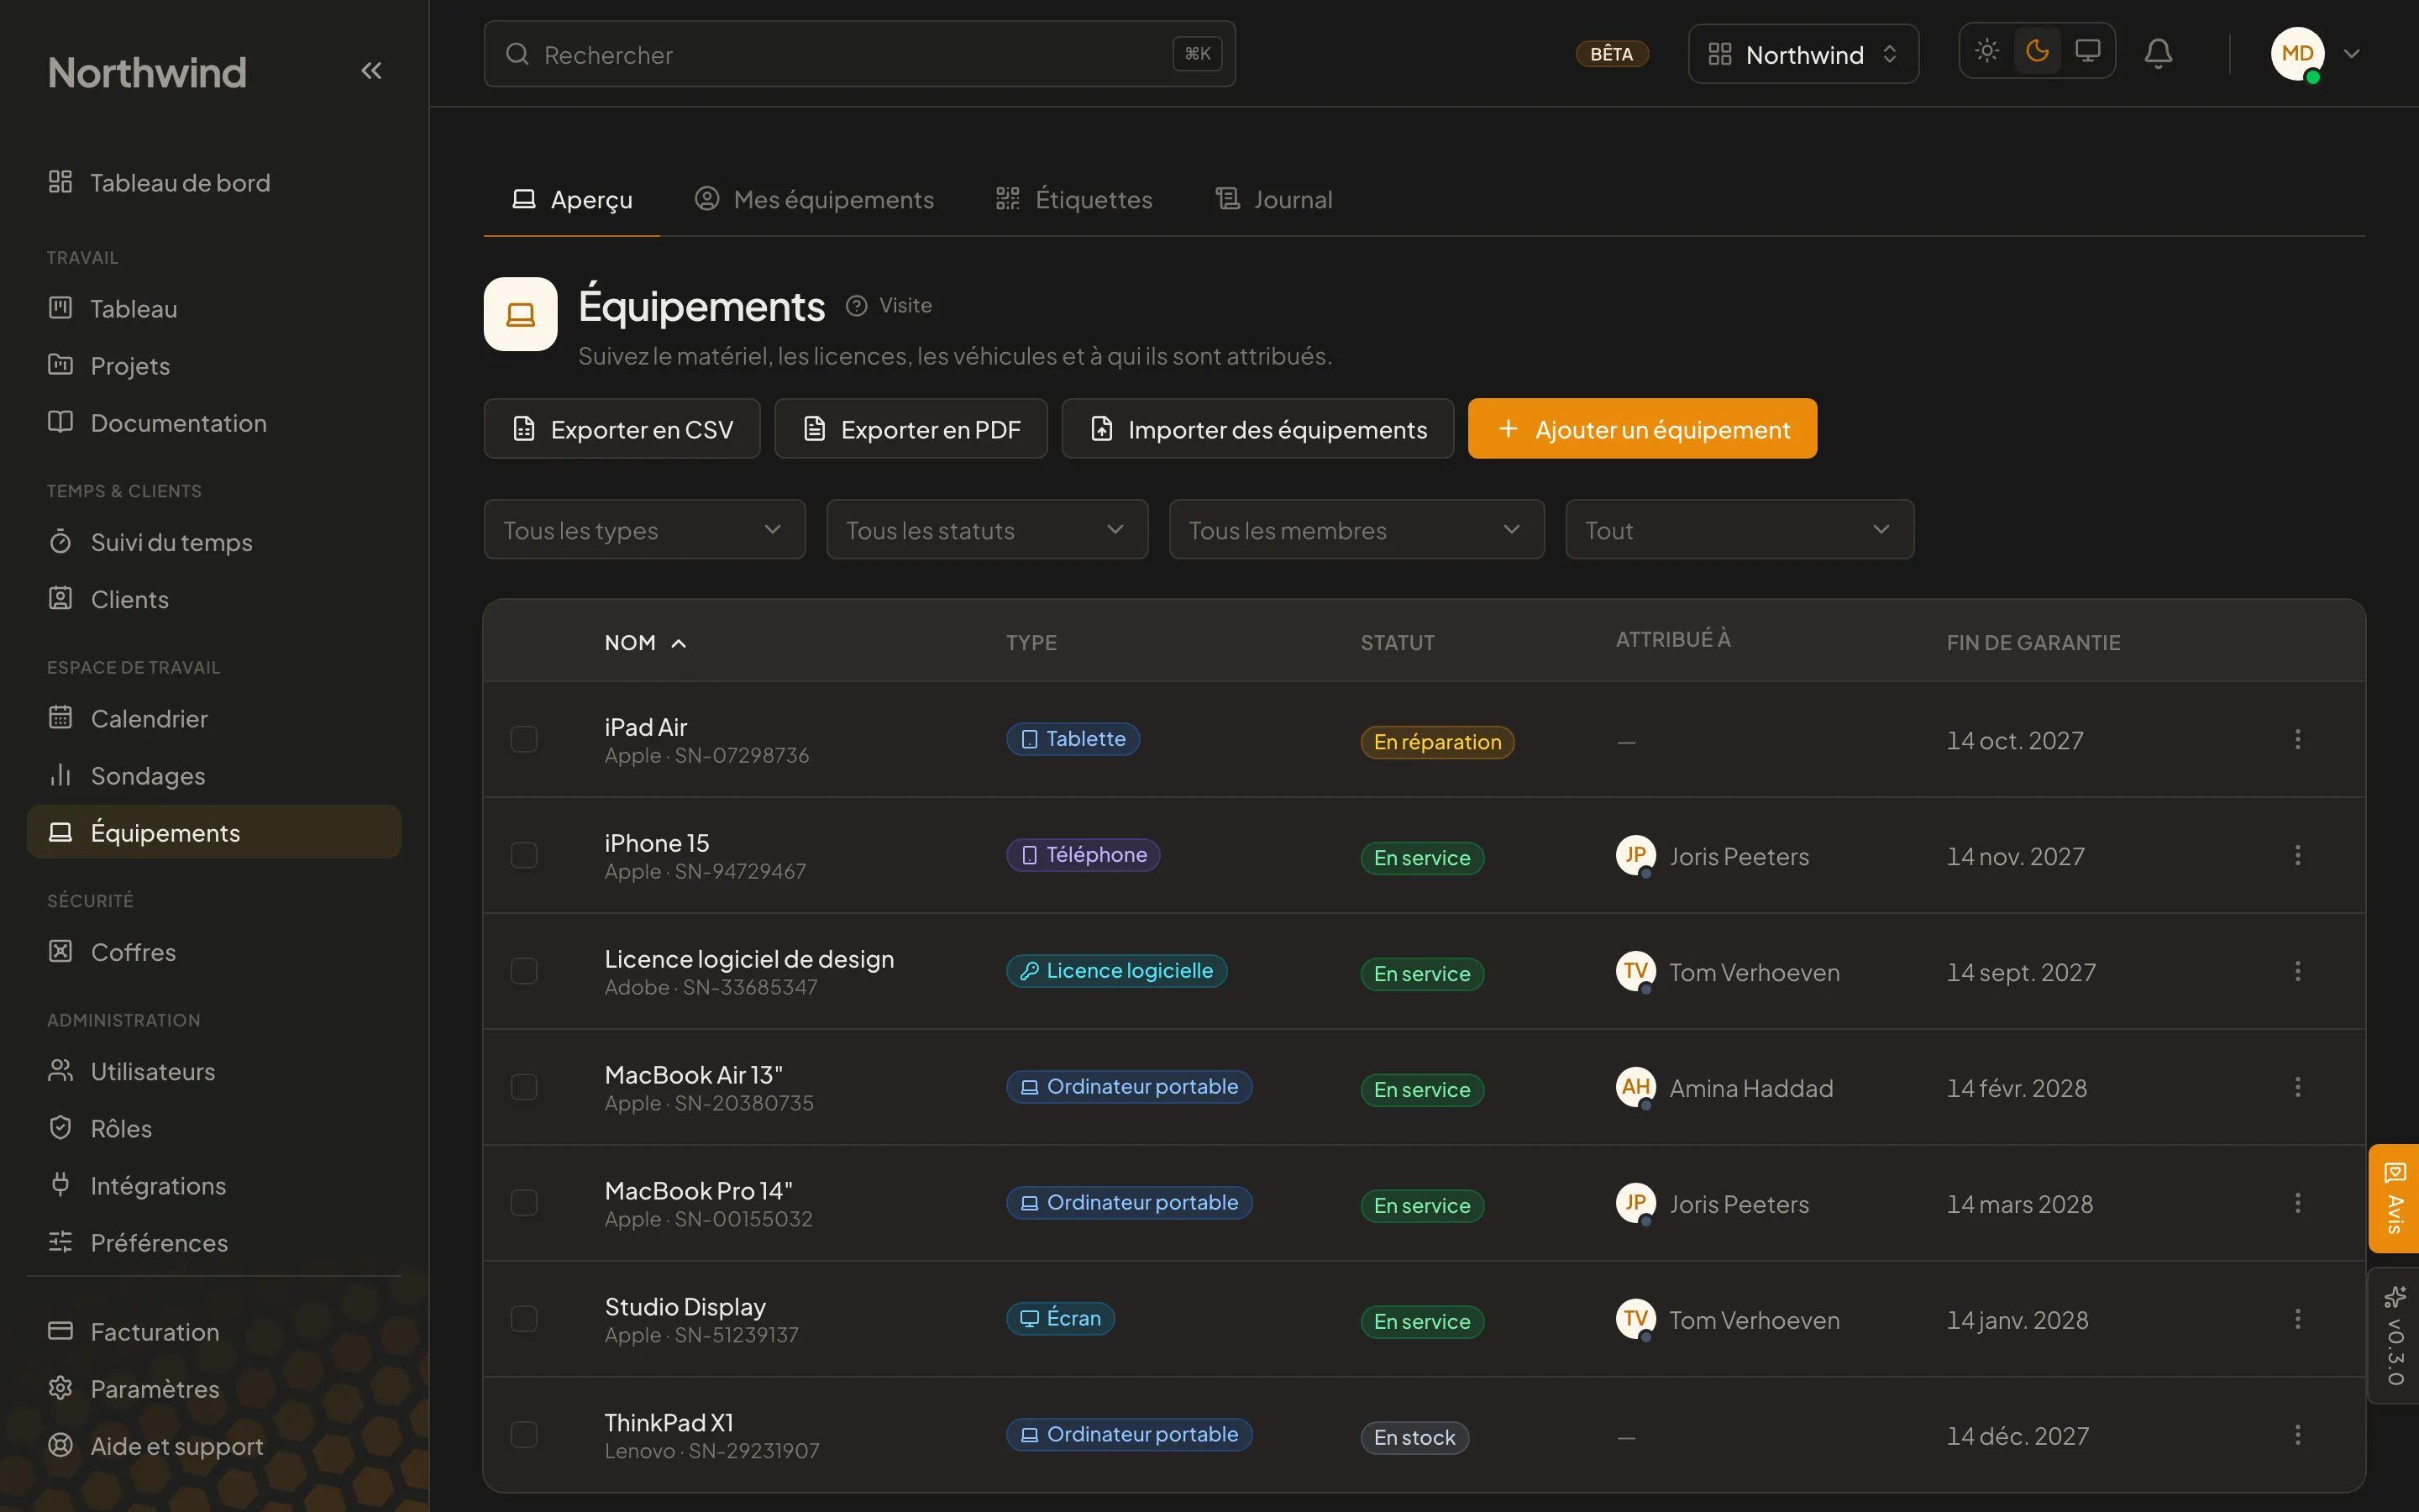The image size is (2419, 1512).
Task: Check the Studio Display row checkbox
Action: 524,1319
